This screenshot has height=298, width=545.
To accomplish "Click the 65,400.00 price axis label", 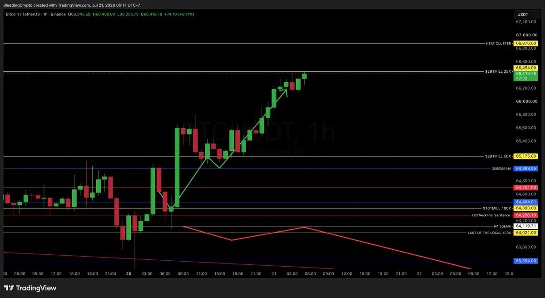I will point(526,141).
